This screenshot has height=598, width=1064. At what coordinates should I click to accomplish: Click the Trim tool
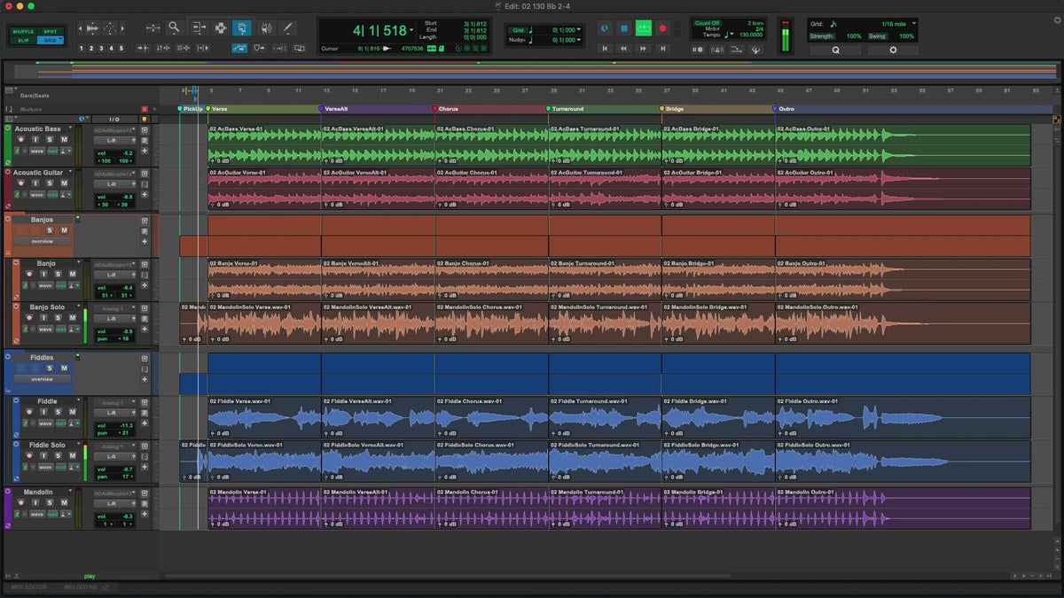(198, 27)
